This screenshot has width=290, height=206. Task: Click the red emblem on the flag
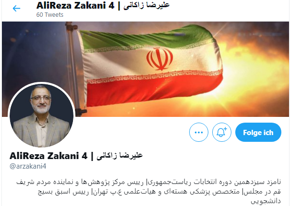(159, 58)
